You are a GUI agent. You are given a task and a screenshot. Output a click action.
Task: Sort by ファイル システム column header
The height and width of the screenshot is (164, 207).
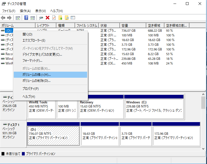point(87,25)
